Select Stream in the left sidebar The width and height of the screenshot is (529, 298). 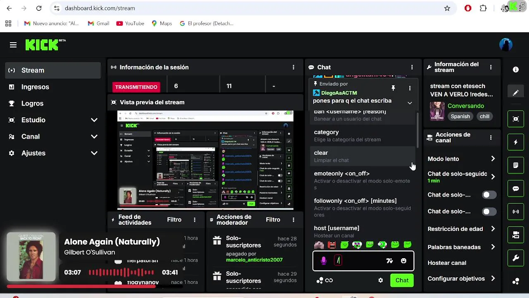(53, 70)
